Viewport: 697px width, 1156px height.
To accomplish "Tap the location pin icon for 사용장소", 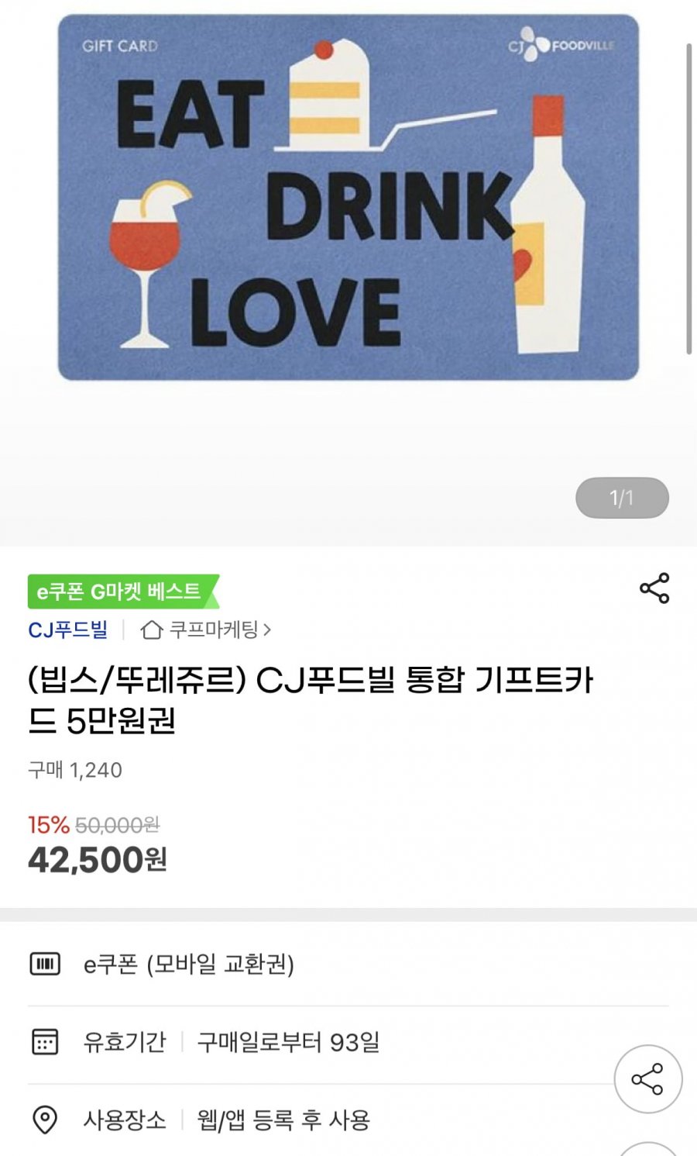I will pyautogui.click(x=45, y=1120).
